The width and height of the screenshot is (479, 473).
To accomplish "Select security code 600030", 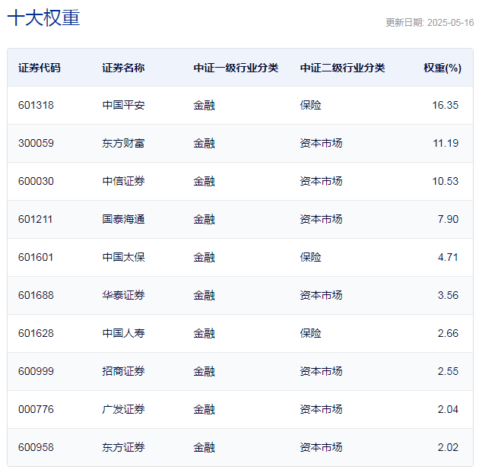I will pyautogui.click(x=36, y=181).
